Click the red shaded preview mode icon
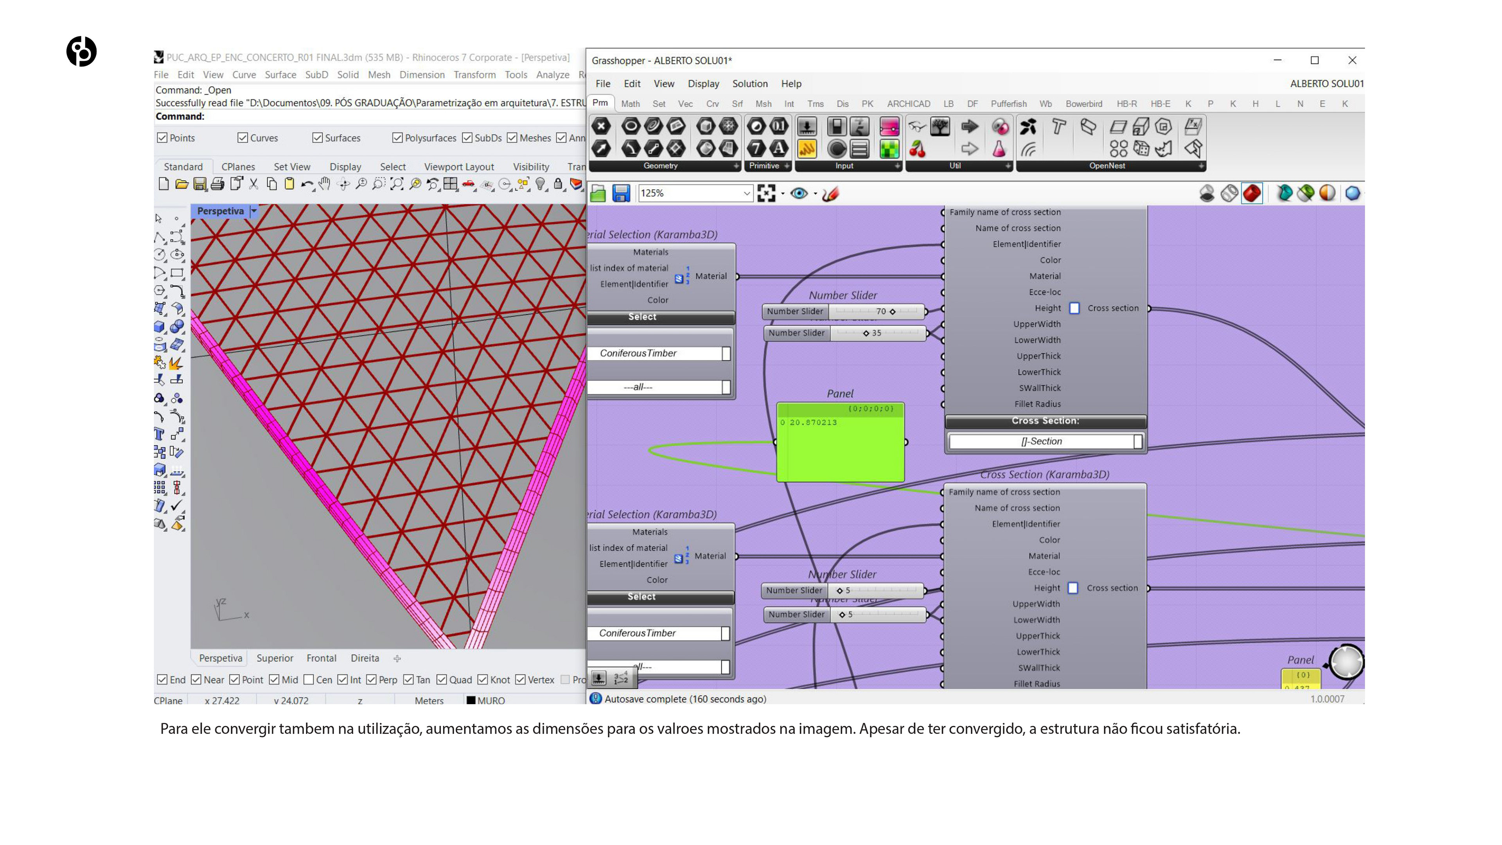Screen dimensions: 1502x845 [1252, 193]
